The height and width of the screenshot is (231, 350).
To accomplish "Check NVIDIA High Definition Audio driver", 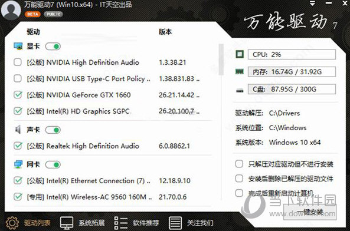I will pyautogui.click(x=18, y=62).
